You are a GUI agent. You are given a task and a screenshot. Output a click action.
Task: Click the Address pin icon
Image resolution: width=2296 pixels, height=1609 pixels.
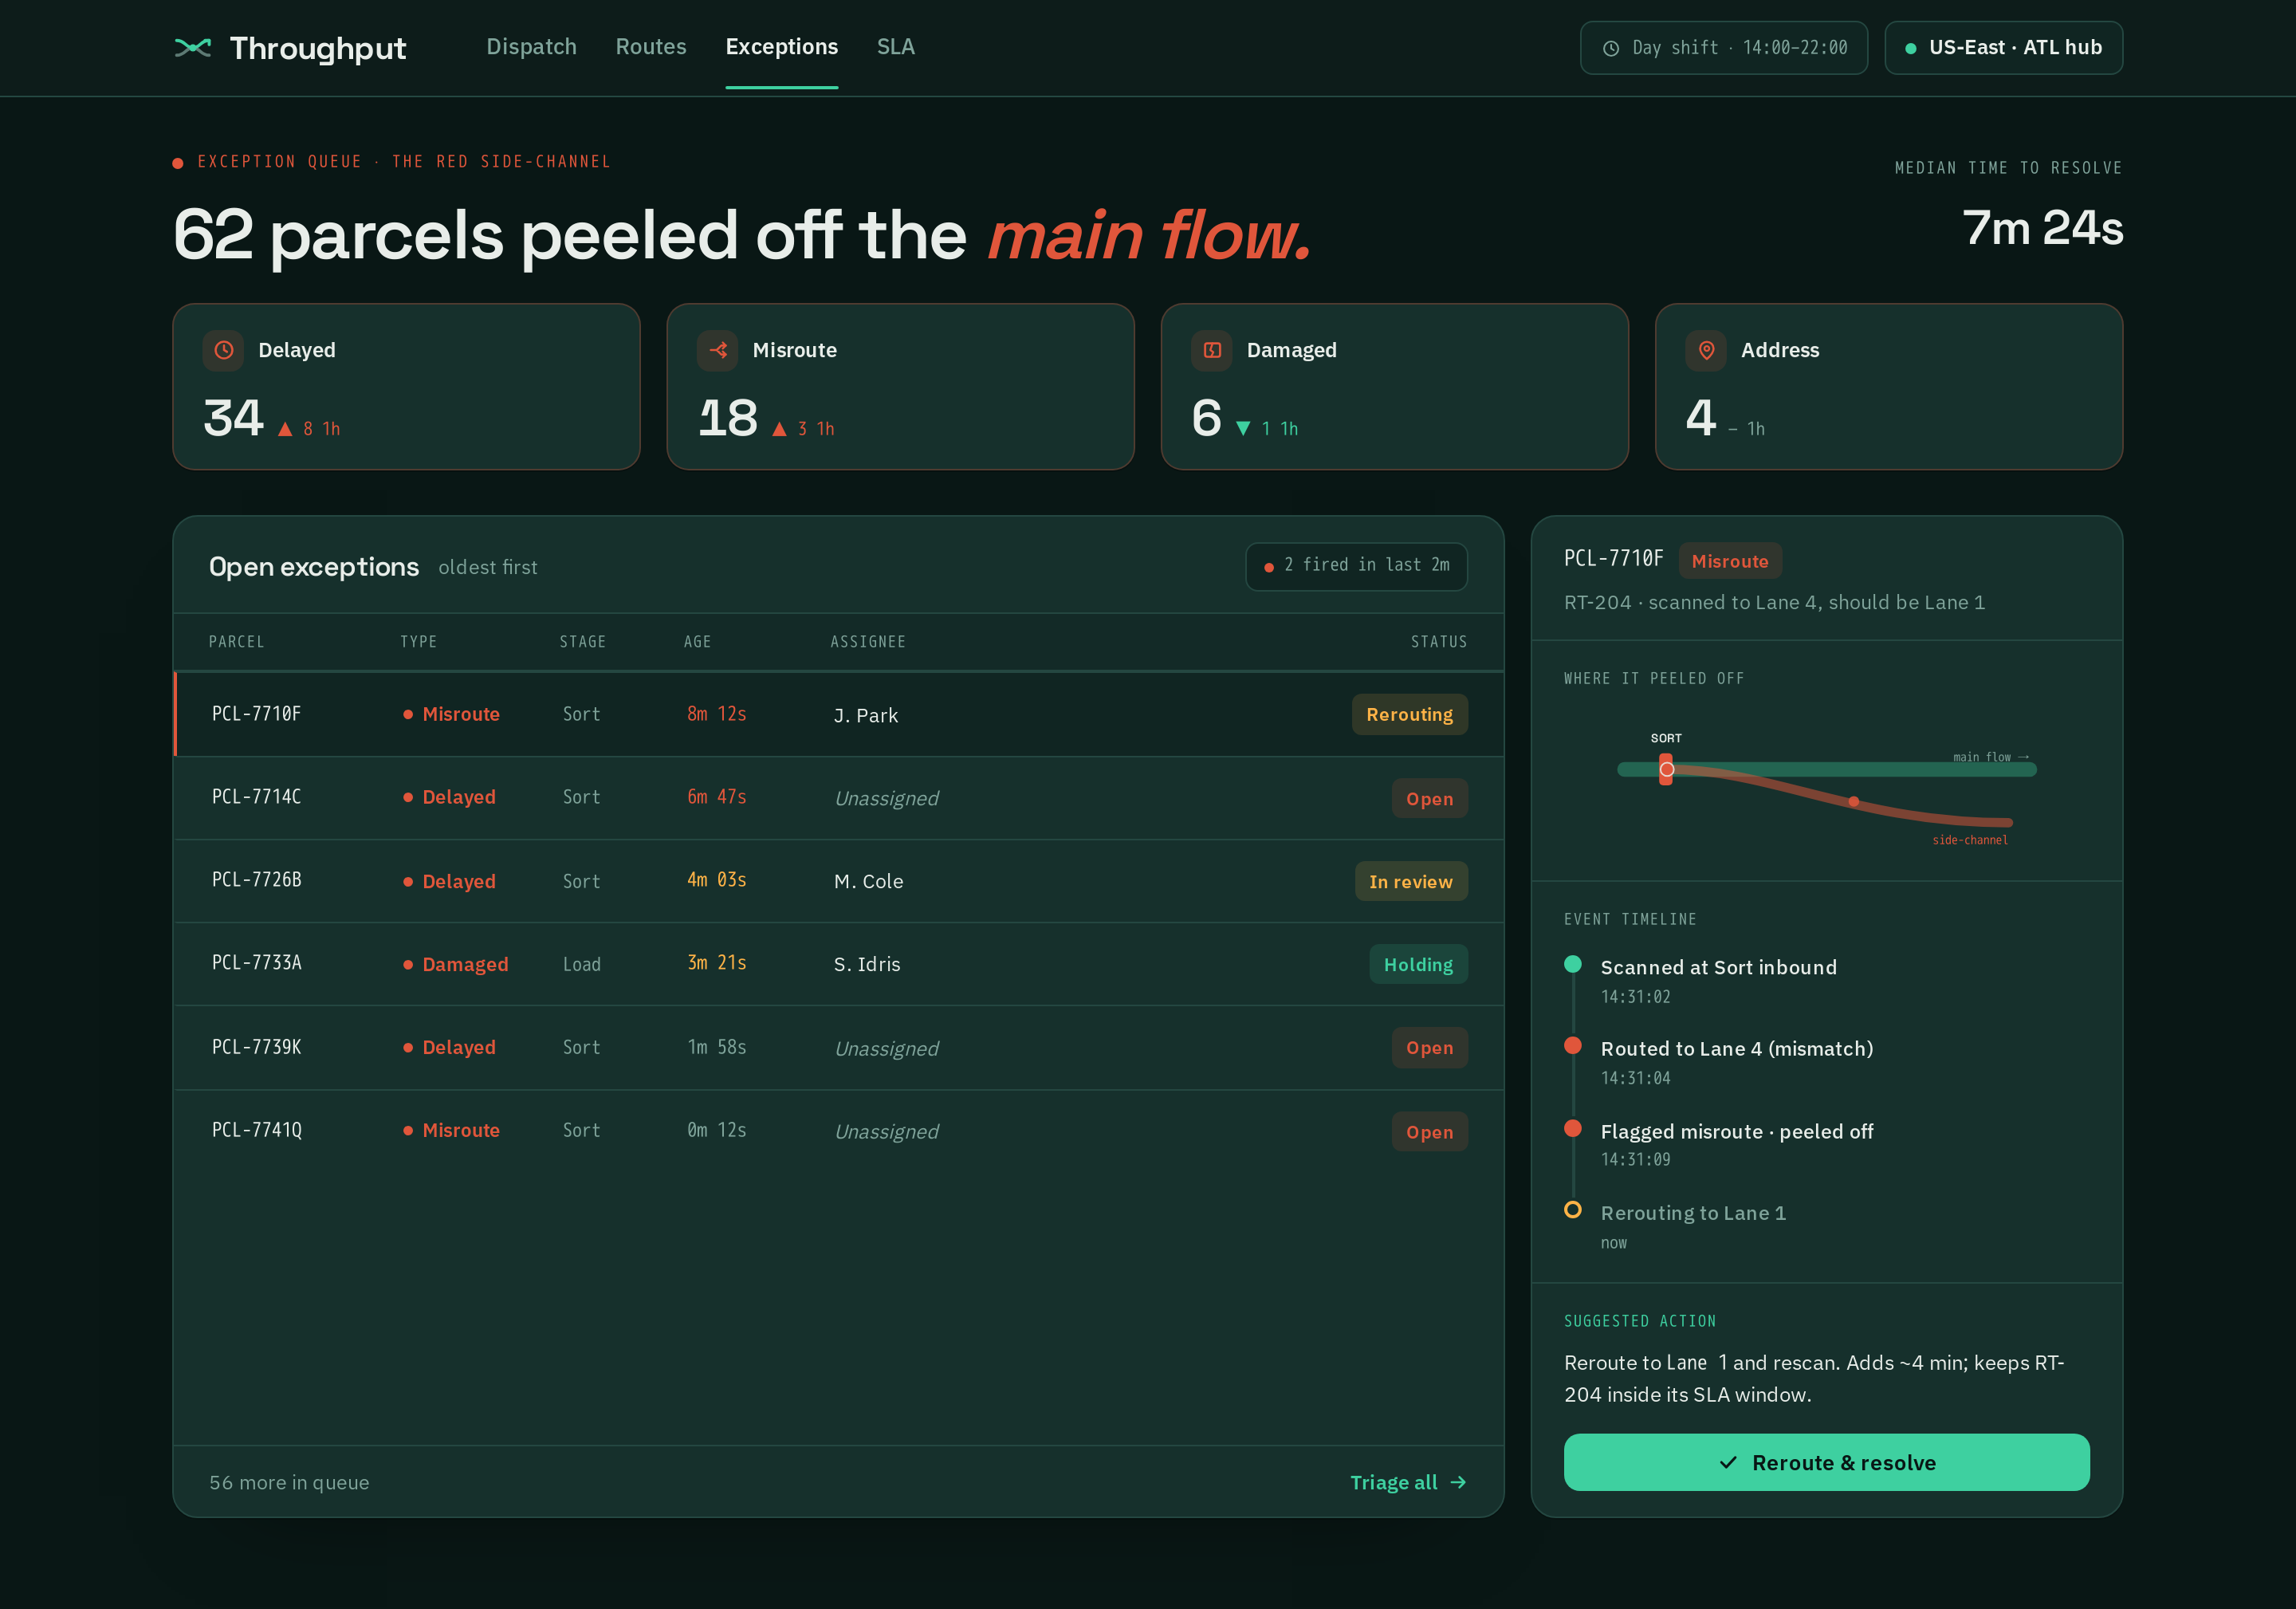click(x=1706, y=350)
